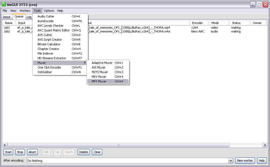The image size is (270, 167).
Task: Open the Options menu
Action: (x=49, y=11)
